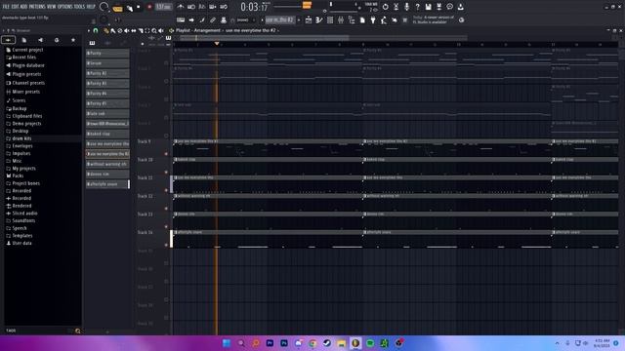The image size is (625, 351).
Task: Click the browser files tab icon
Action: coord(24,40)
